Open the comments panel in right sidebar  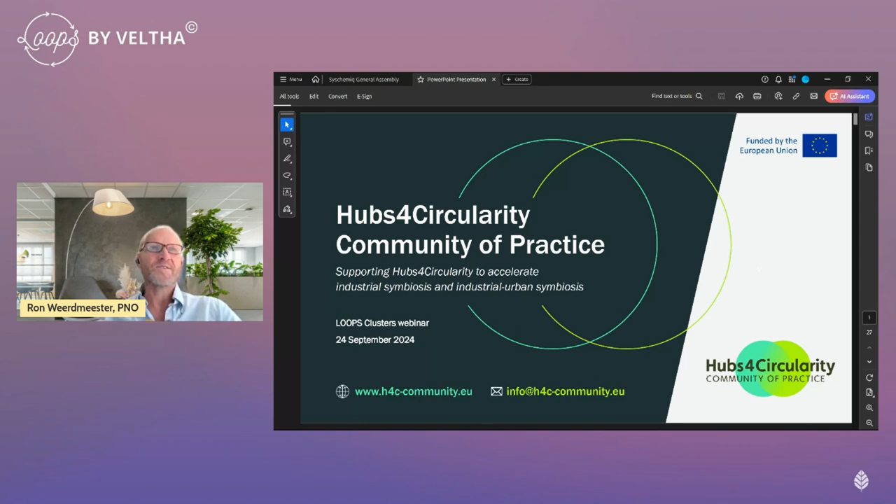pyautogui.click(x=869, y=134)
